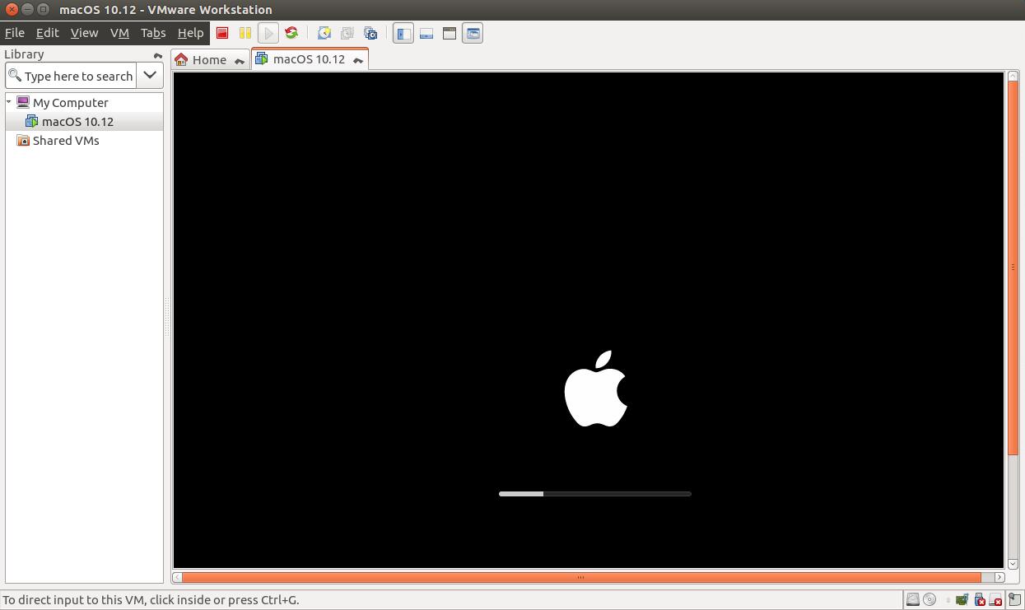Screen dimensions: 1025x610
Task: Collapse the My Computer tree node
Action: pos(9,102)
